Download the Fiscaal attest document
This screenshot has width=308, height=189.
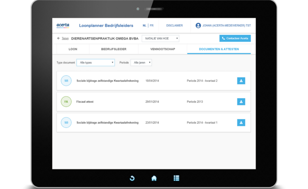pos(241,102)
